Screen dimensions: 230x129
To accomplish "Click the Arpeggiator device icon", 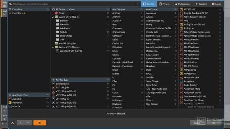I will coord(181,81).
